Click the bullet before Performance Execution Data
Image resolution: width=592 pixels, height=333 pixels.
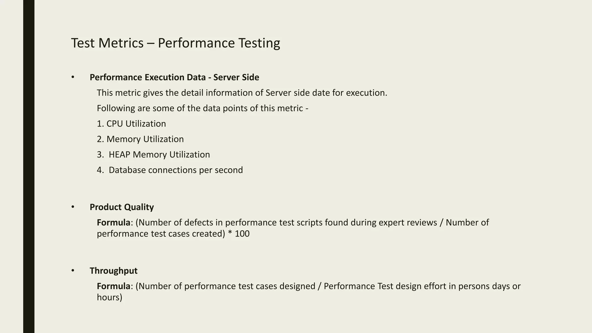tap(73, 77)
